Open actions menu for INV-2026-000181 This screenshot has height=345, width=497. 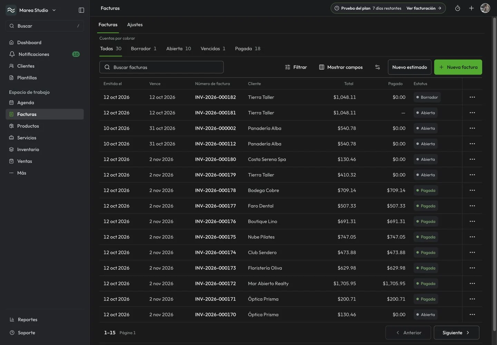point(472,113)
